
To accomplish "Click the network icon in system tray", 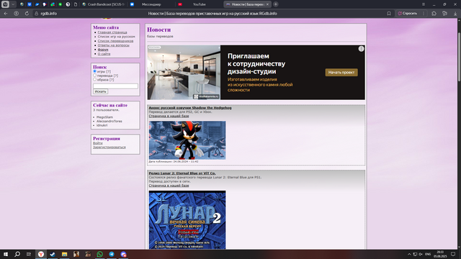I will coord(415,254).
